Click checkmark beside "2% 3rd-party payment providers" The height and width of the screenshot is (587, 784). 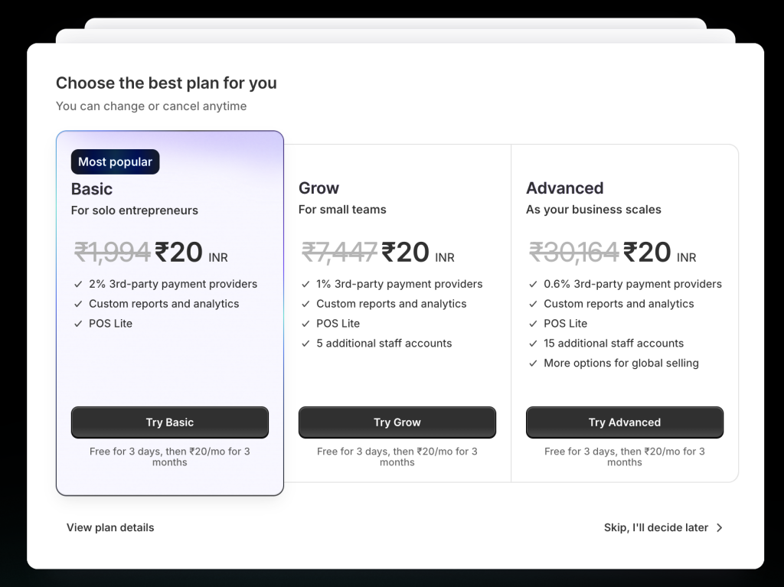[77, 284]
